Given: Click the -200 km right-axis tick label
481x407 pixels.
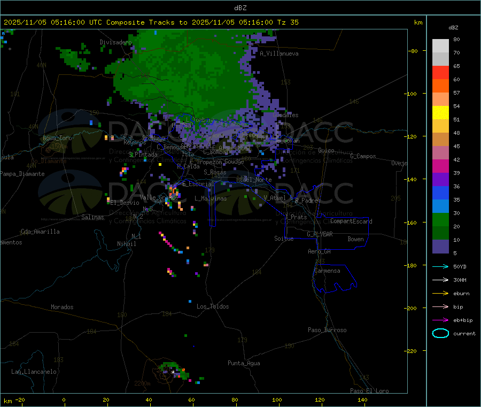Looking at the screenshot, I should coord(411,308).
